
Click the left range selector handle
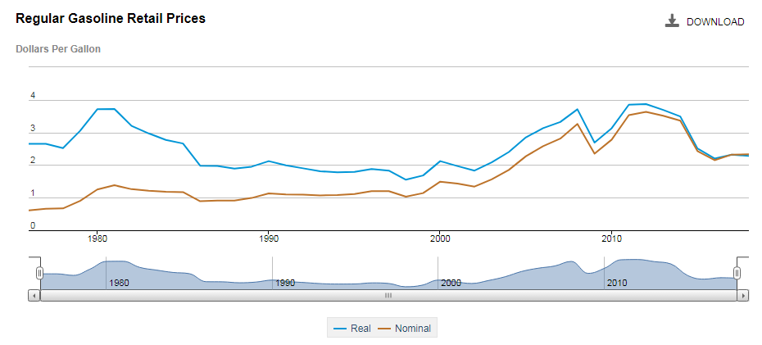coord(39,273)
